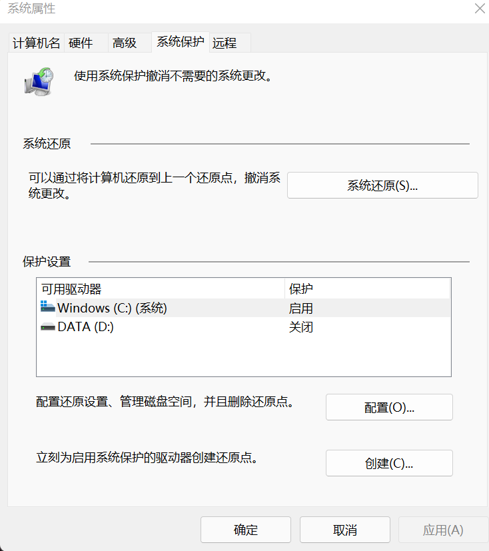Open the 硬件 tab
489x551 pixels.
81,43
